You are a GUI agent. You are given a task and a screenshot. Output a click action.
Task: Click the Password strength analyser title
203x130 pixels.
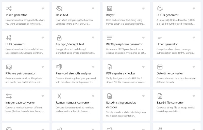click(x=74, y=73)
